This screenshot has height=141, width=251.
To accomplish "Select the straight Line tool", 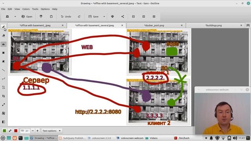I will [x=4, y=70].
